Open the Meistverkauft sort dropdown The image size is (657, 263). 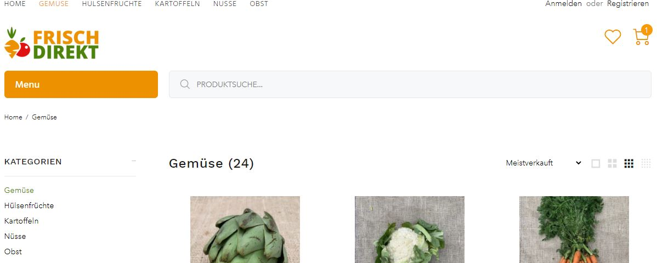tap(543, 163)
